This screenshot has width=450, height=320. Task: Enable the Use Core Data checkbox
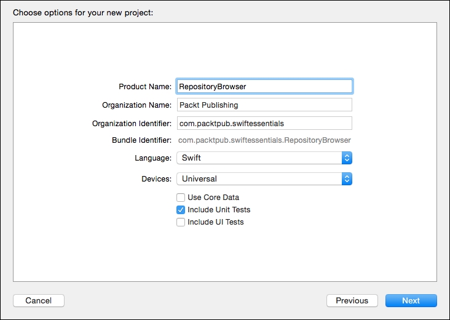point(181,198)
